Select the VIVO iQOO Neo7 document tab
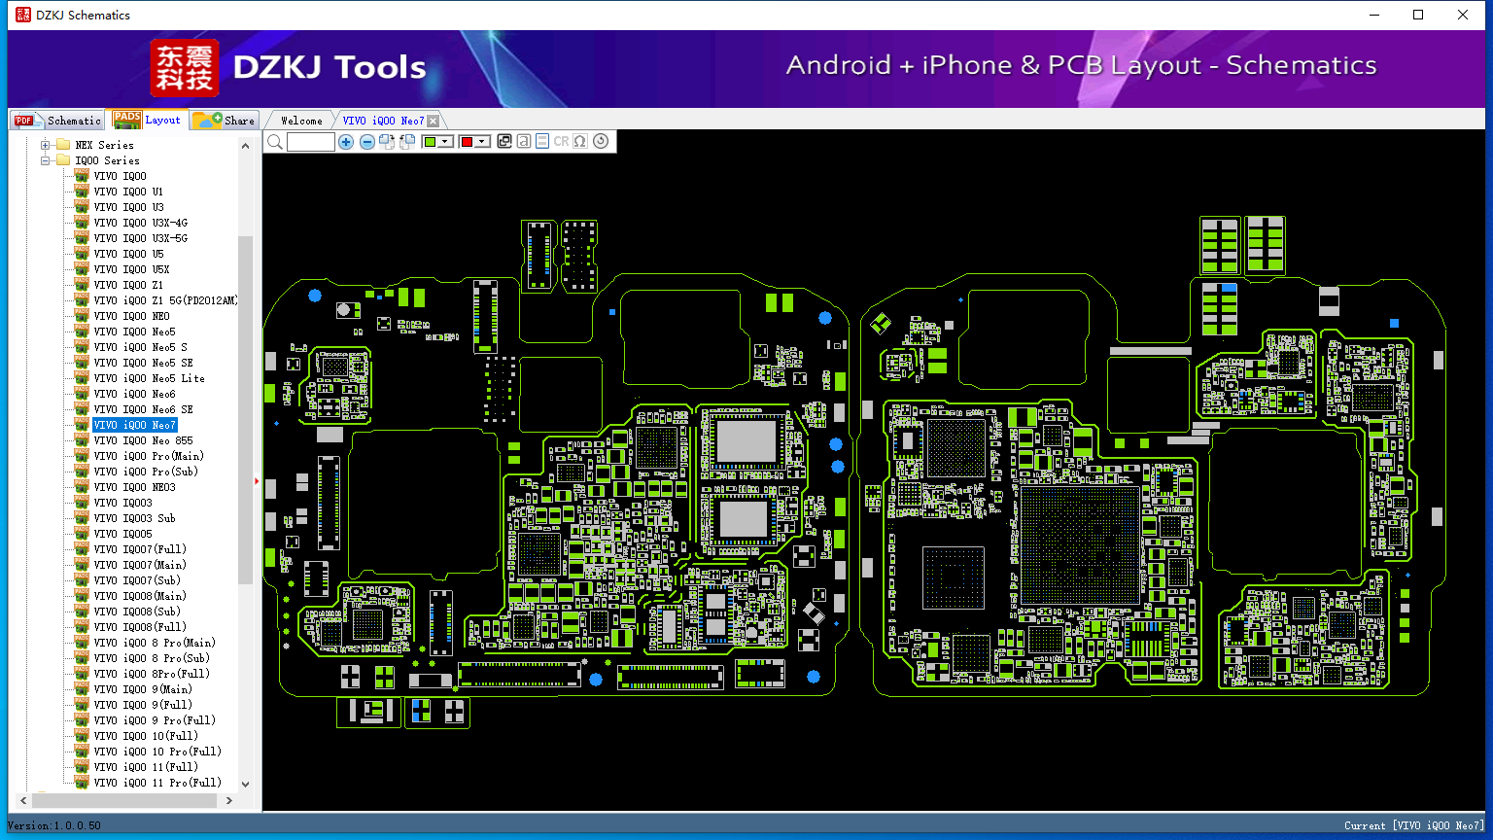 (383, 121)
